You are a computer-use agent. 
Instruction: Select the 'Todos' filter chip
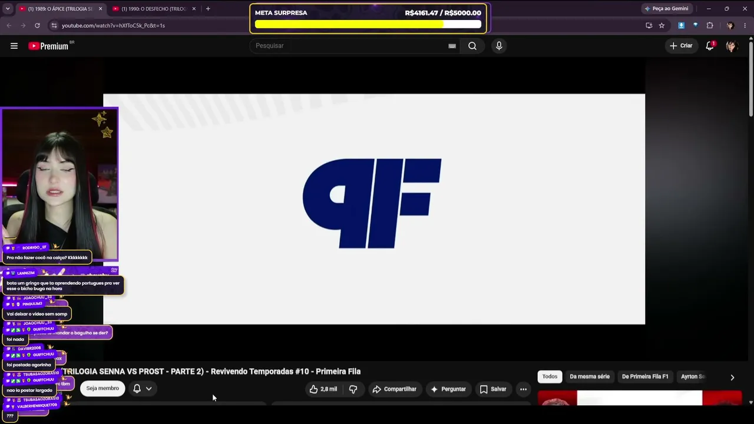pos(550,377)
